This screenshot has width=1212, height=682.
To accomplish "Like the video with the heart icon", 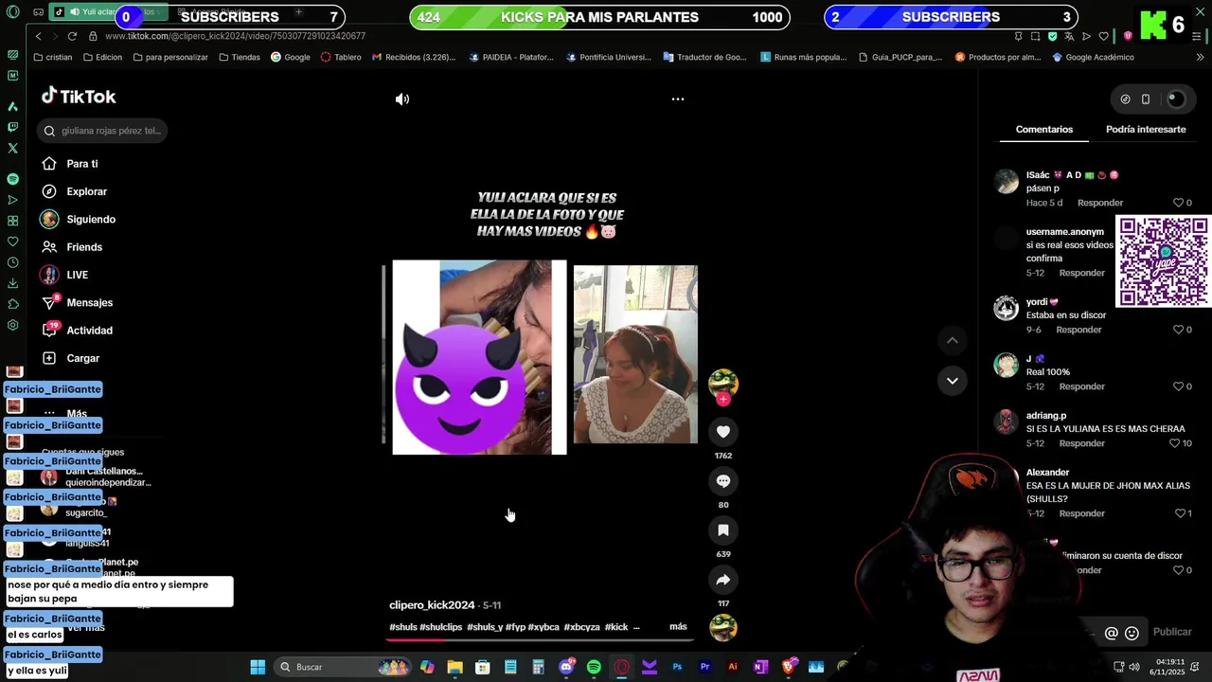I will click(x=723, y=432).
